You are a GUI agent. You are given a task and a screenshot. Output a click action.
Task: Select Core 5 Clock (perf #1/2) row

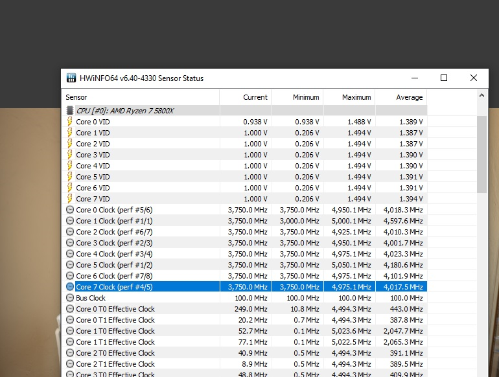[244, 265]
